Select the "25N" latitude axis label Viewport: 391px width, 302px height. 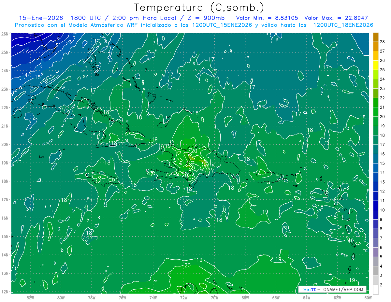[x=5, y=52]
